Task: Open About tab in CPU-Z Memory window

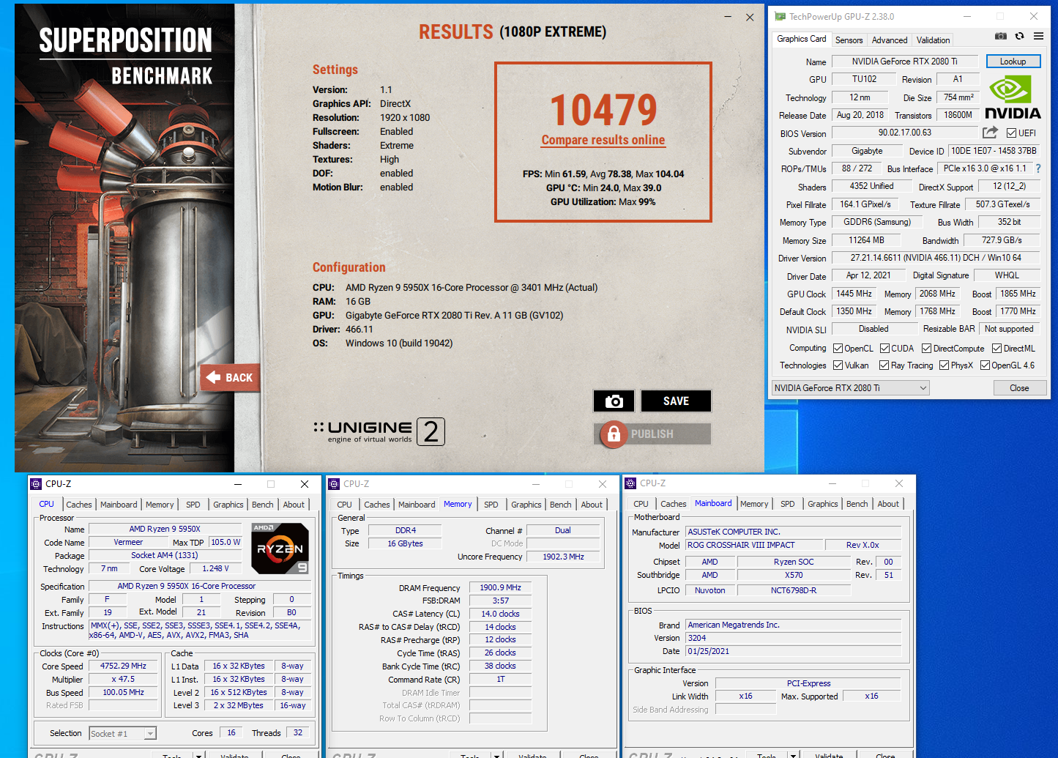Action: (x=592, y=505)
